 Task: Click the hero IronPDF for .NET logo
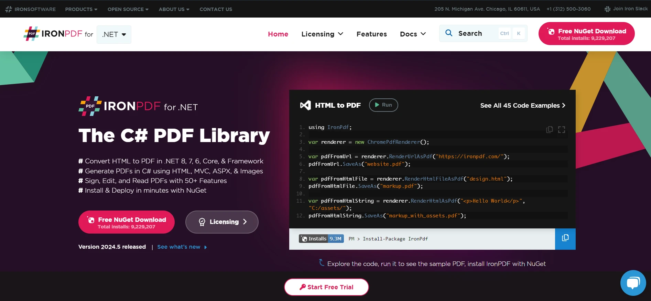point(138,106)
